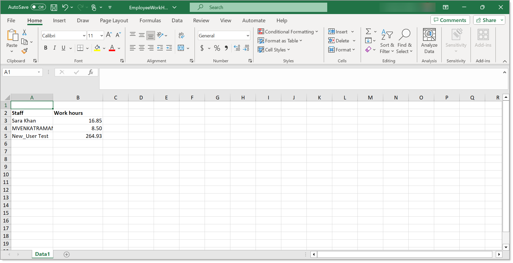Click the Search box in title bar
The image size is (513, 263).
(258, 7)
